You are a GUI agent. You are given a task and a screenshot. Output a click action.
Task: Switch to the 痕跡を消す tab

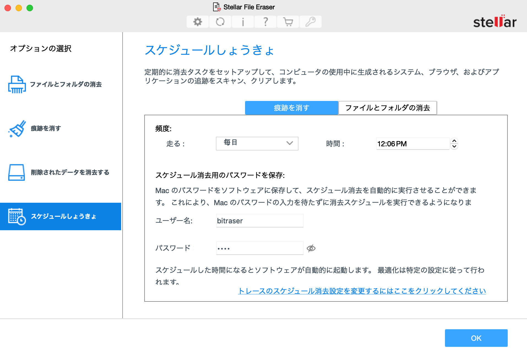pos(292,108)
